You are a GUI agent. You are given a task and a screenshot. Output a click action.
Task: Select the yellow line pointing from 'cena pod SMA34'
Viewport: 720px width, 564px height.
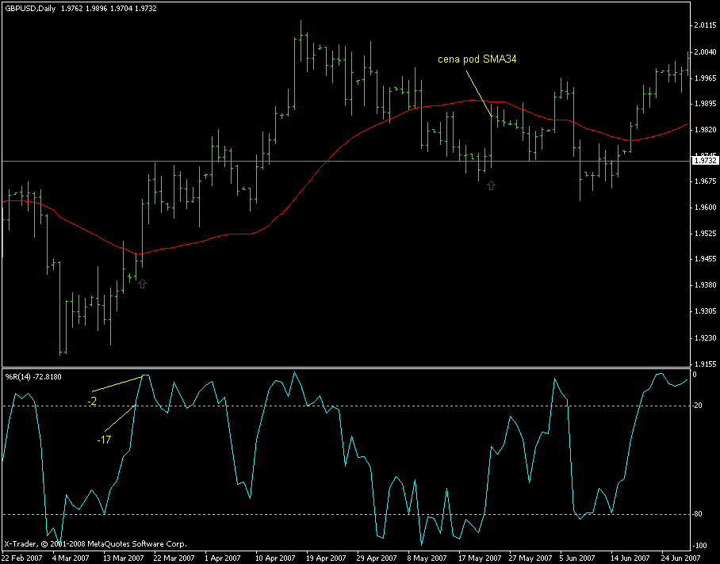(479, 93)
